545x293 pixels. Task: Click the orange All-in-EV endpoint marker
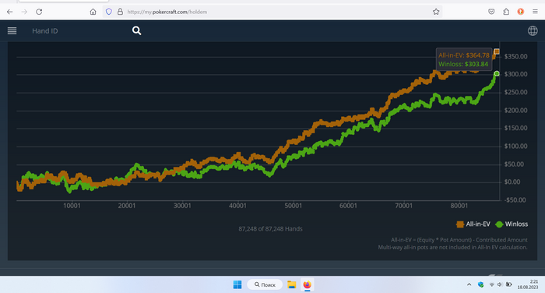pos(497,51)
